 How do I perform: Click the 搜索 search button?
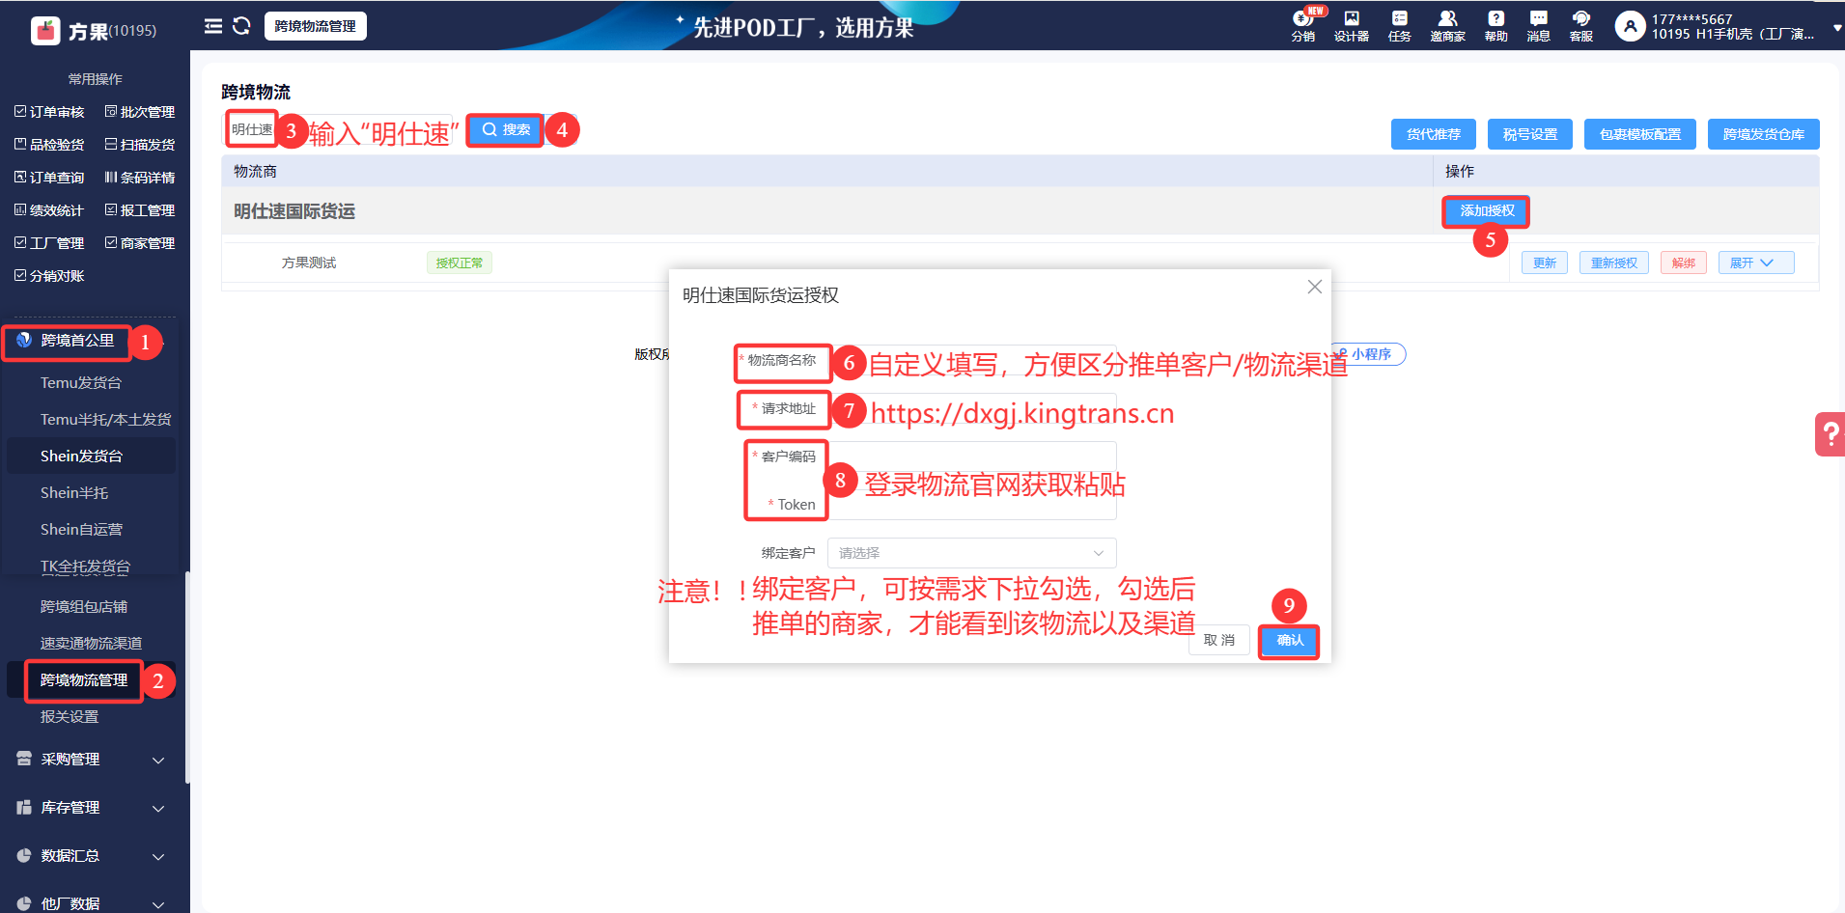click(506, 129)
